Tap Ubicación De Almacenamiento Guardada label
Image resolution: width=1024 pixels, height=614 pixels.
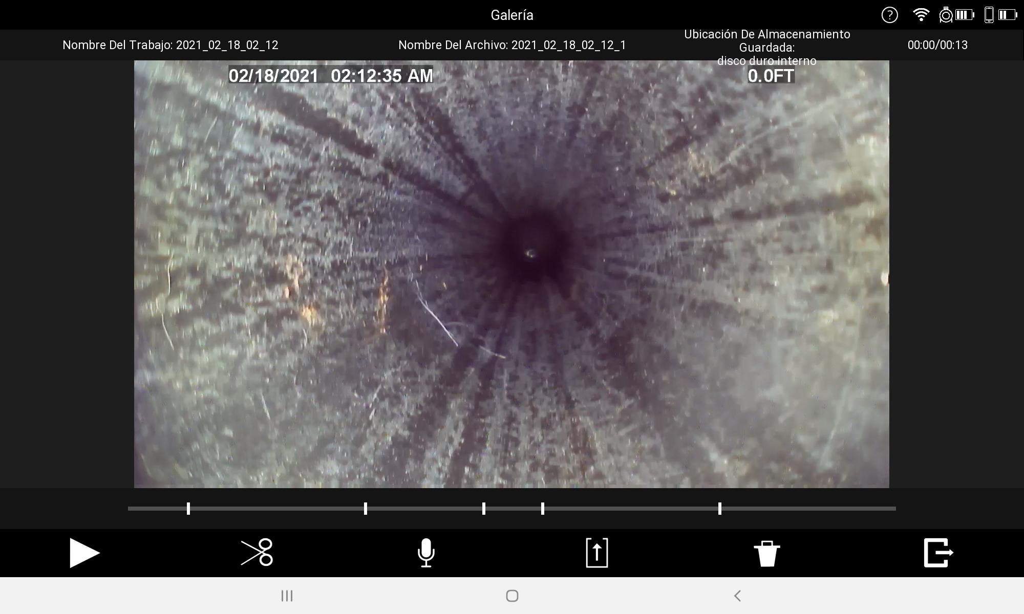(767, 47)
